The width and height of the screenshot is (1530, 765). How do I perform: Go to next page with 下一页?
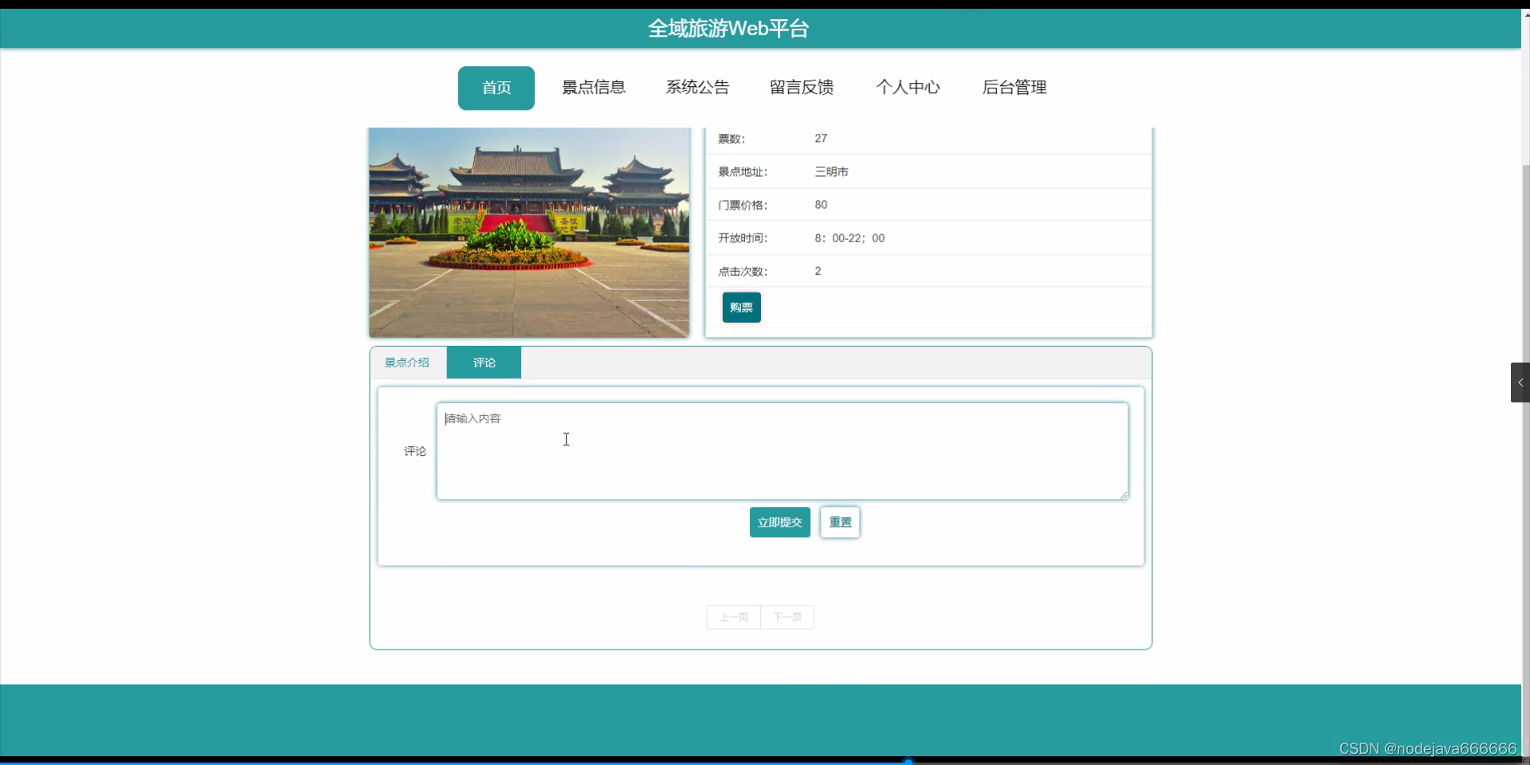(787, 618)
